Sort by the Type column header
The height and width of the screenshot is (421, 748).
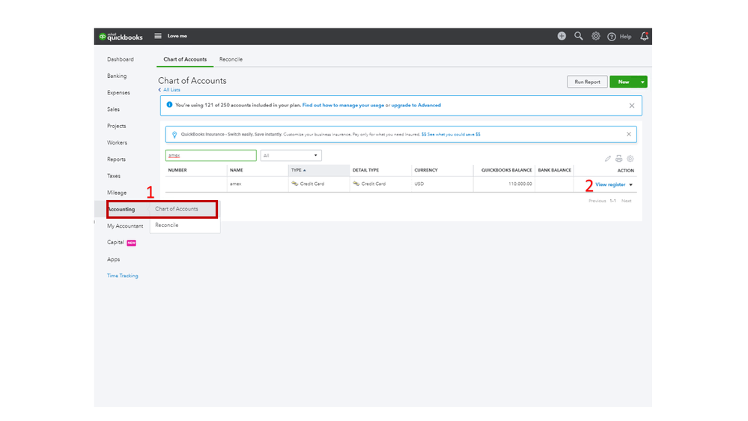(x=297, y=170)
